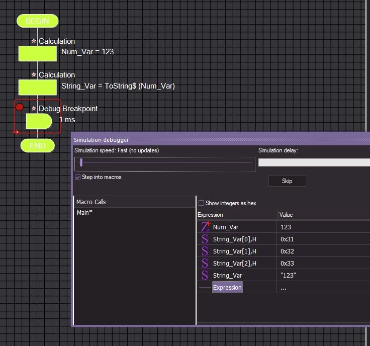
Task: Click the Macro Calls column header
Action: [x=135, y=202]
